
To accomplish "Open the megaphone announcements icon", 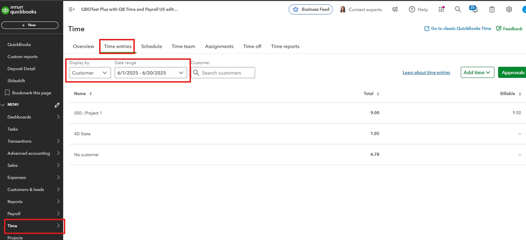I will click(x=395, y=9).
